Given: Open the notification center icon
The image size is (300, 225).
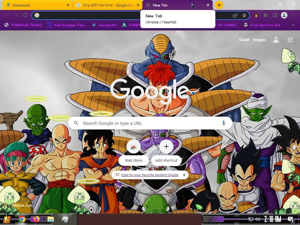Looking at the screenshot, I should [x=290, y=219].
